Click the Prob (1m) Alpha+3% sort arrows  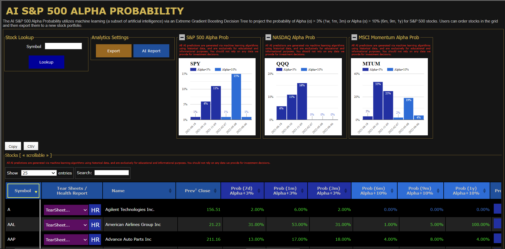click(x=302, y=191)
